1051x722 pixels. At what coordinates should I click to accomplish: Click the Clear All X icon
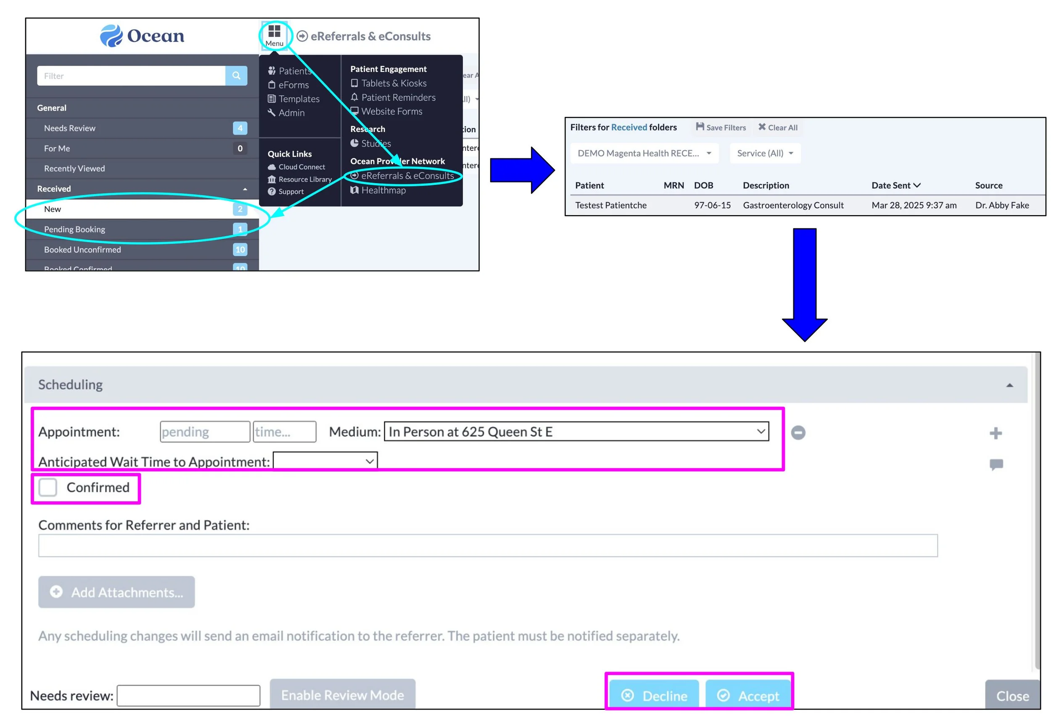pos(762,127)
